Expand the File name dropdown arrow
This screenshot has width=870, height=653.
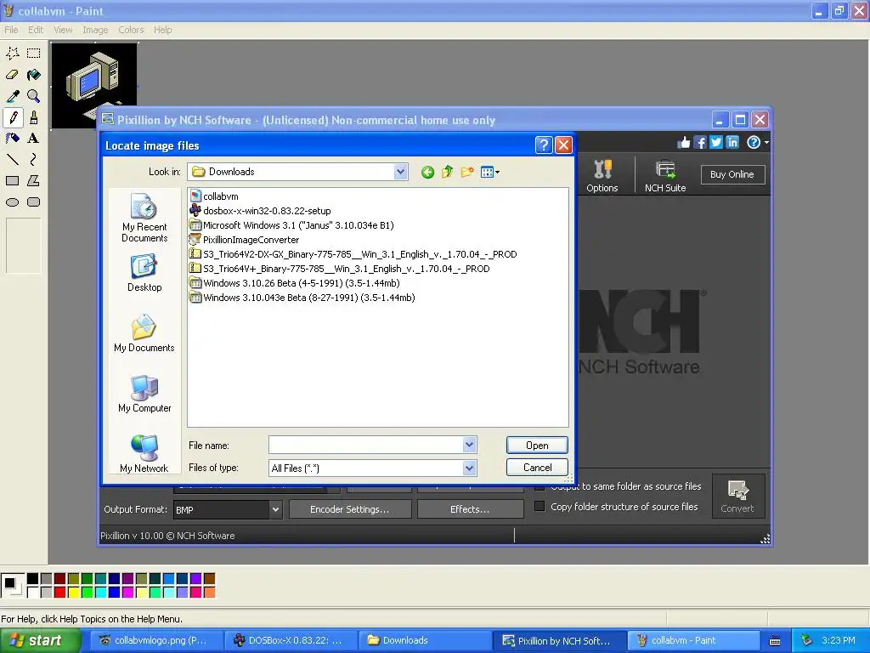pyautogui.click(x=469, y=445)
